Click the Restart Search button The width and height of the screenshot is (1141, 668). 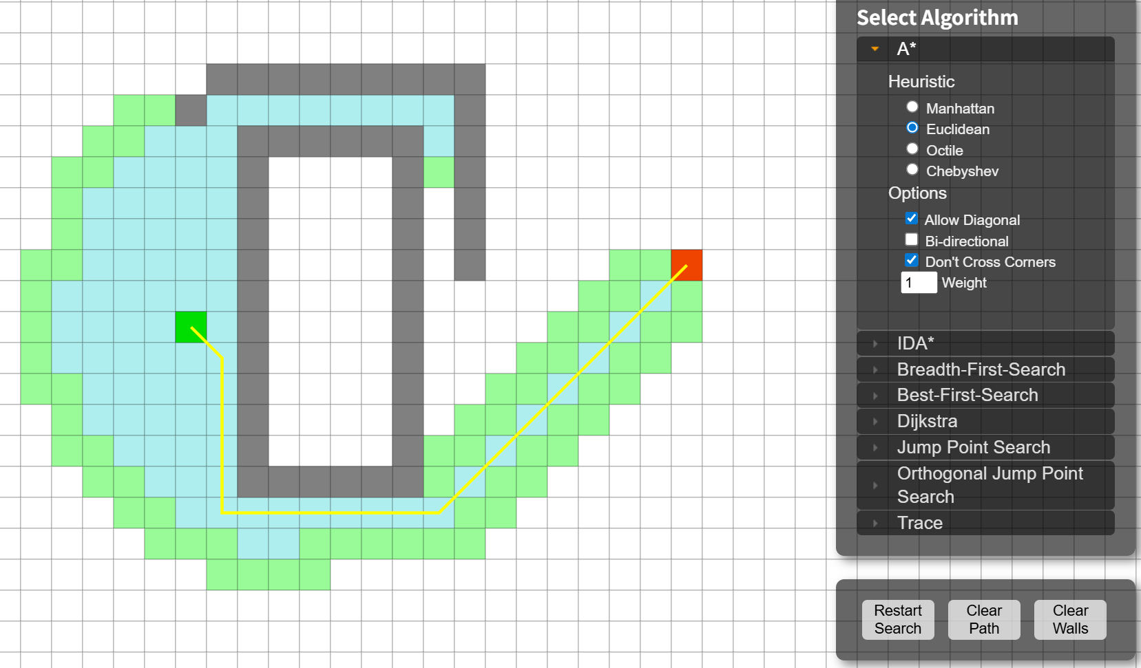[898, 620]
